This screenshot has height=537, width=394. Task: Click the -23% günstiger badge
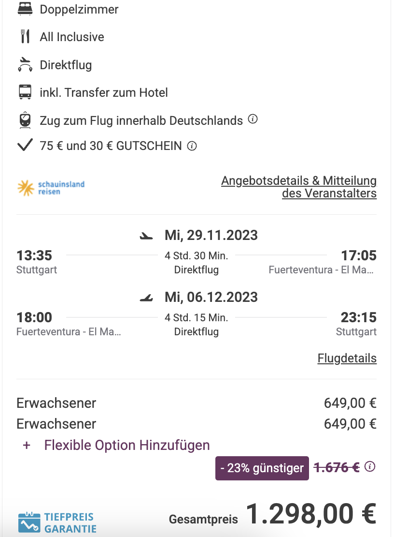click(262, 468)
